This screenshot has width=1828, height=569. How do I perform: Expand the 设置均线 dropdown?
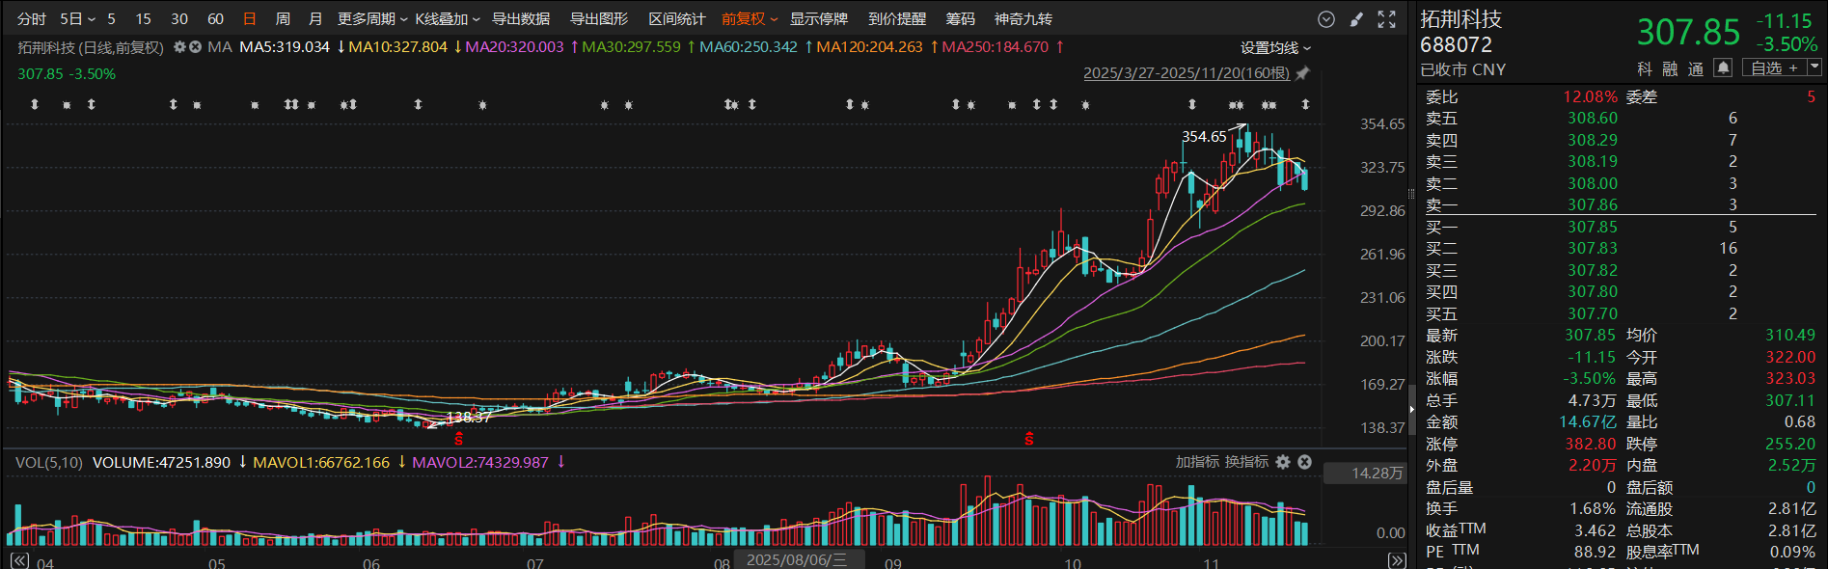click(1275, 48)
